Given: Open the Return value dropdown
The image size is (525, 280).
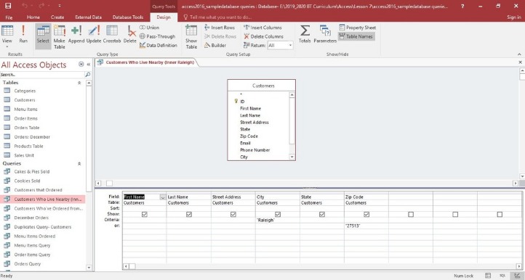Looking at the screenshot, I should pyautogui.click(x=290, y=46).
